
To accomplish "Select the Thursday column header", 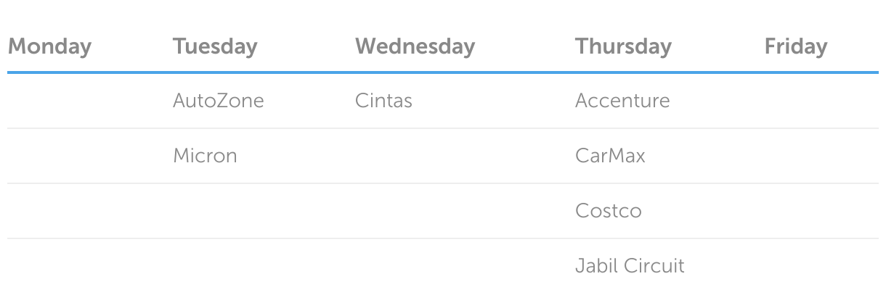I will click(623, 46).
